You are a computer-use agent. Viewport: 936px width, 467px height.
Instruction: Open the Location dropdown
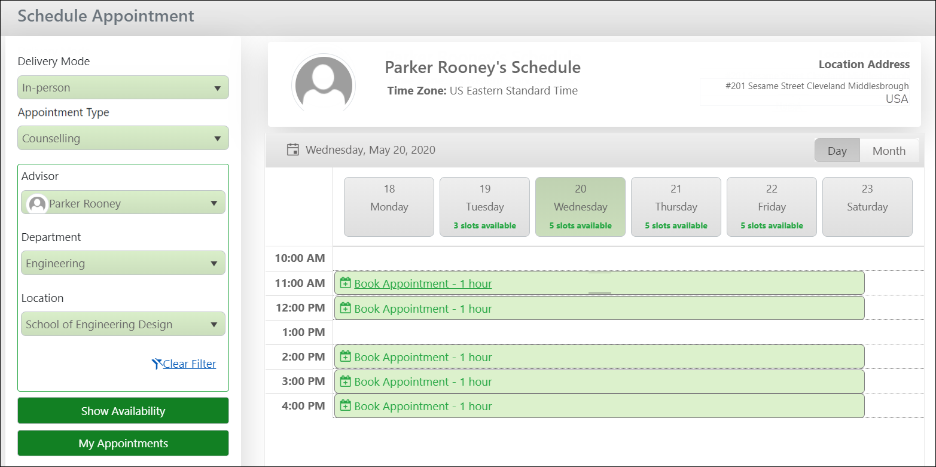click(123, 324)
